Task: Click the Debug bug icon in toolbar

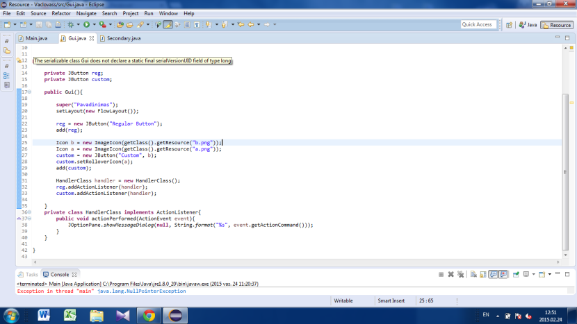Action: coord(70,25)
